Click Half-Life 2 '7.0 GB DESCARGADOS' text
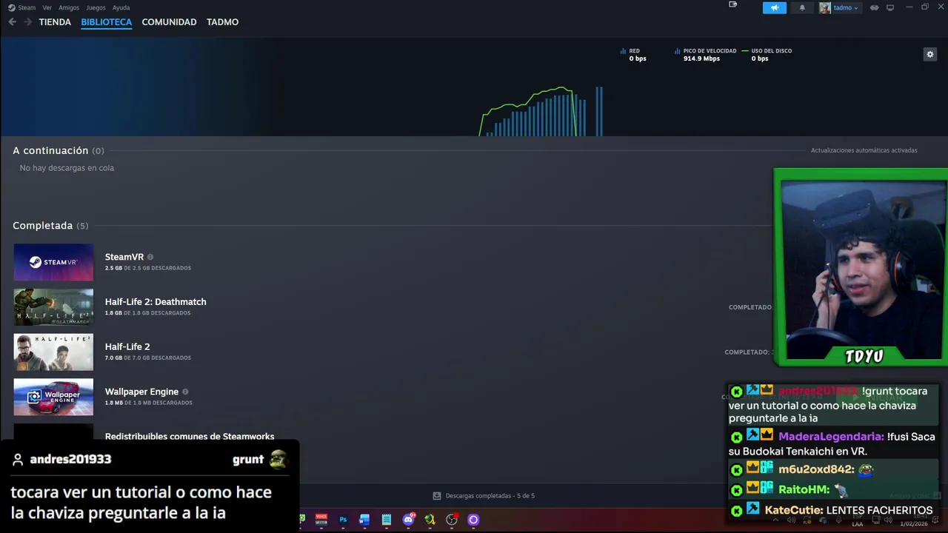 point(148,358)
